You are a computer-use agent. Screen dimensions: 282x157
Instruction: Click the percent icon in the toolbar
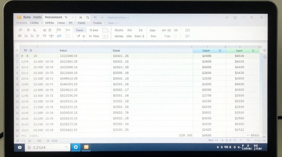click(34, 30)
